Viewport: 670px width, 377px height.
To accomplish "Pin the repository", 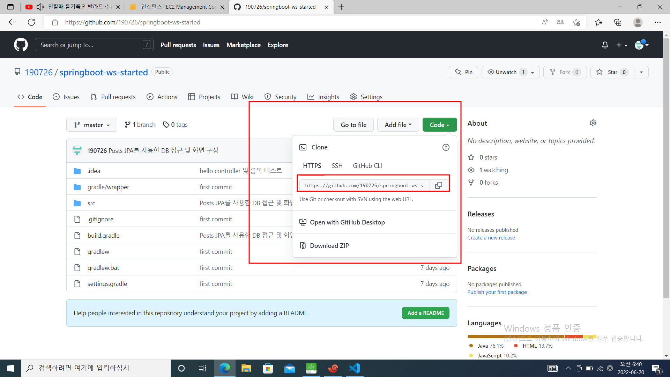I will [x=463, y=72].
